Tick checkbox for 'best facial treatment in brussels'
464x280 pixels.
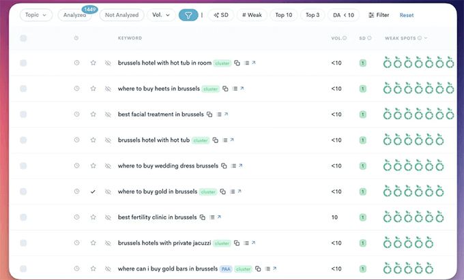coord(23,114)
